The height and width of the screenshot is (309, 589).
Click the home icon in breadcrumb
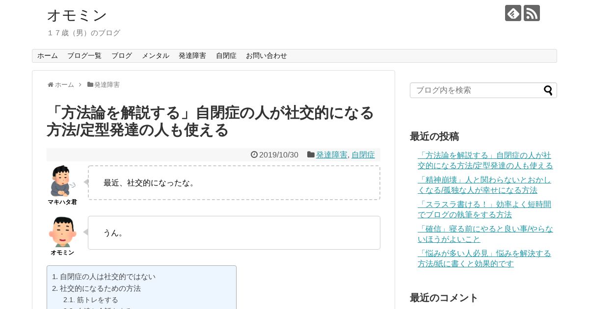(x=51, y=85)
